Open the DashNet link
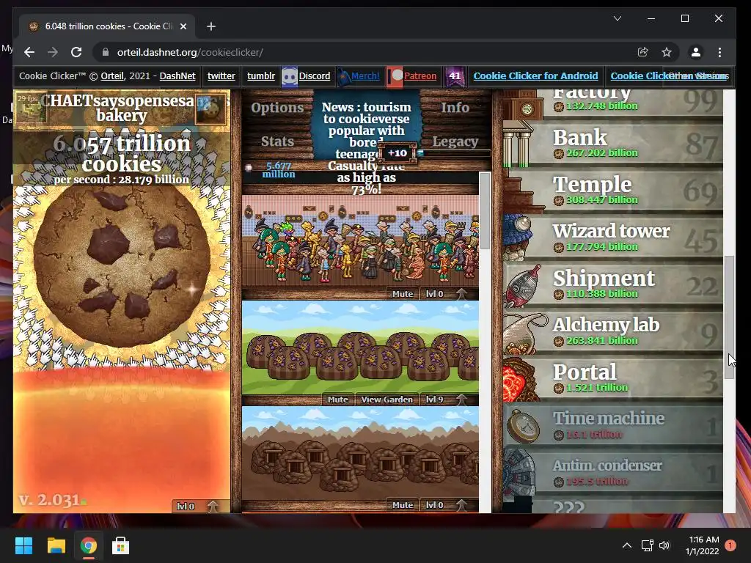The image size is (751, 563). click(x=177, y=76)
